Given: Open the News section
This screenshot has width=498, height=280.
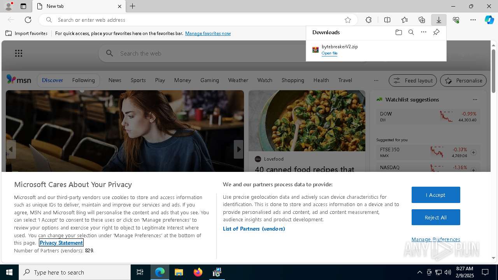Looking at the screenshot, I should pyautogui.click(x=115, y=80).
